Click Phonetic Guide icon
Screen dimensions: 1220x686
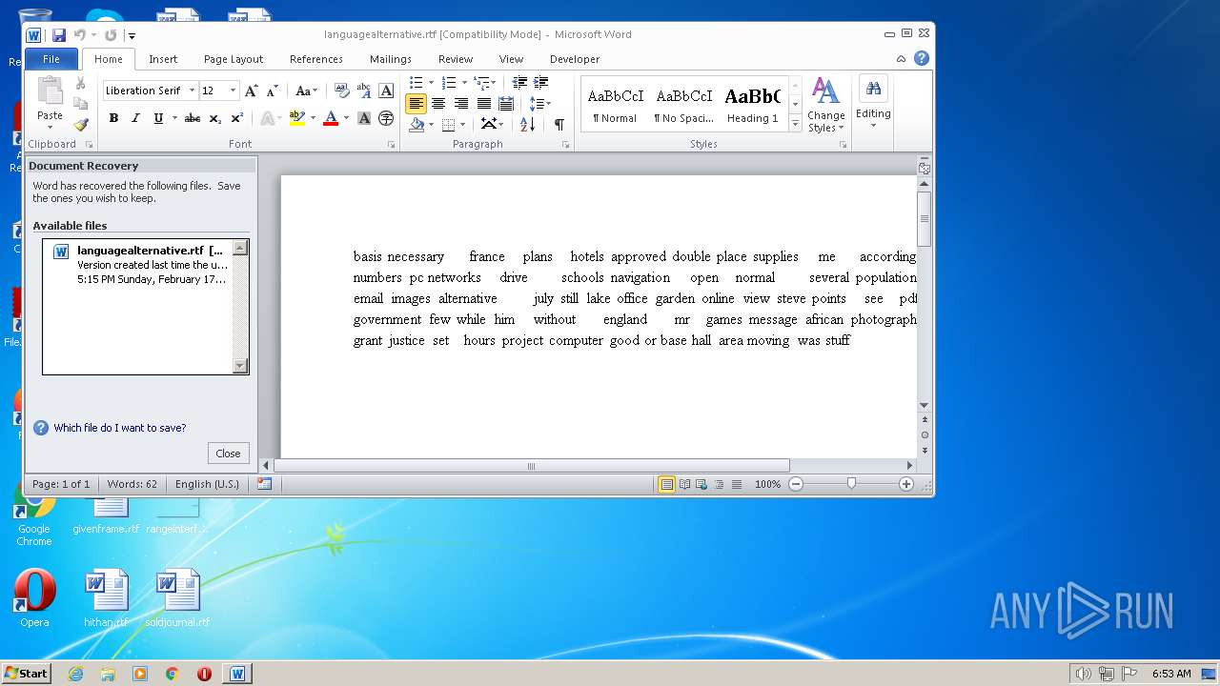364,91
